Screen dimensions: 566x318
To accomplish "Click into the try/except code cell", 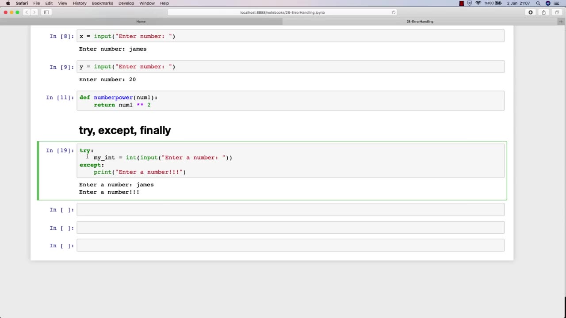I will (291, 161).
